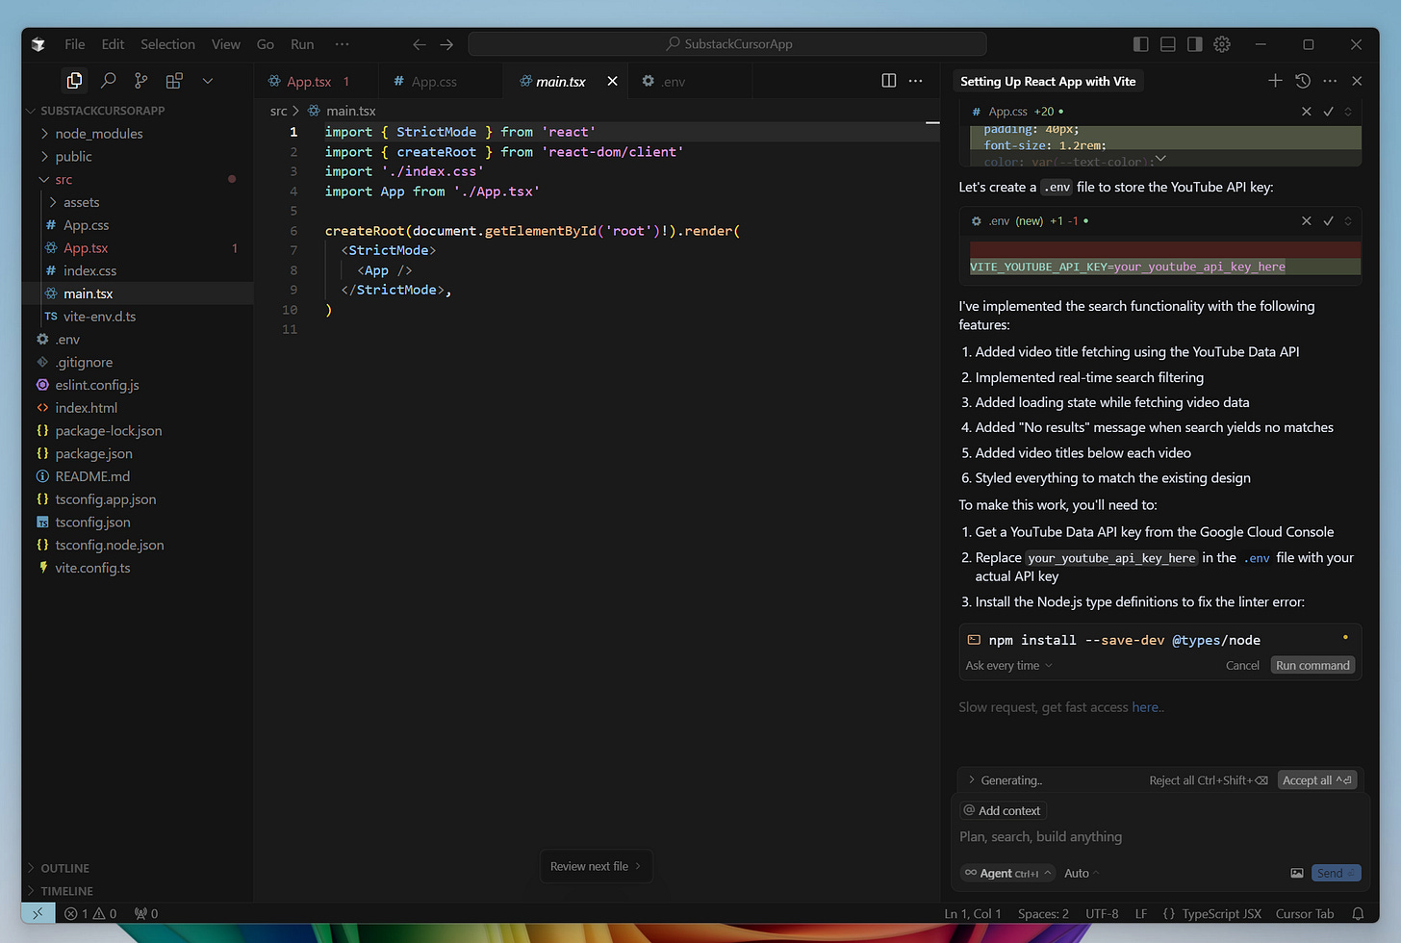1401x943 pixels.
Task: Open the Agent mode dropdown
Action: (x=1007, y=873)
